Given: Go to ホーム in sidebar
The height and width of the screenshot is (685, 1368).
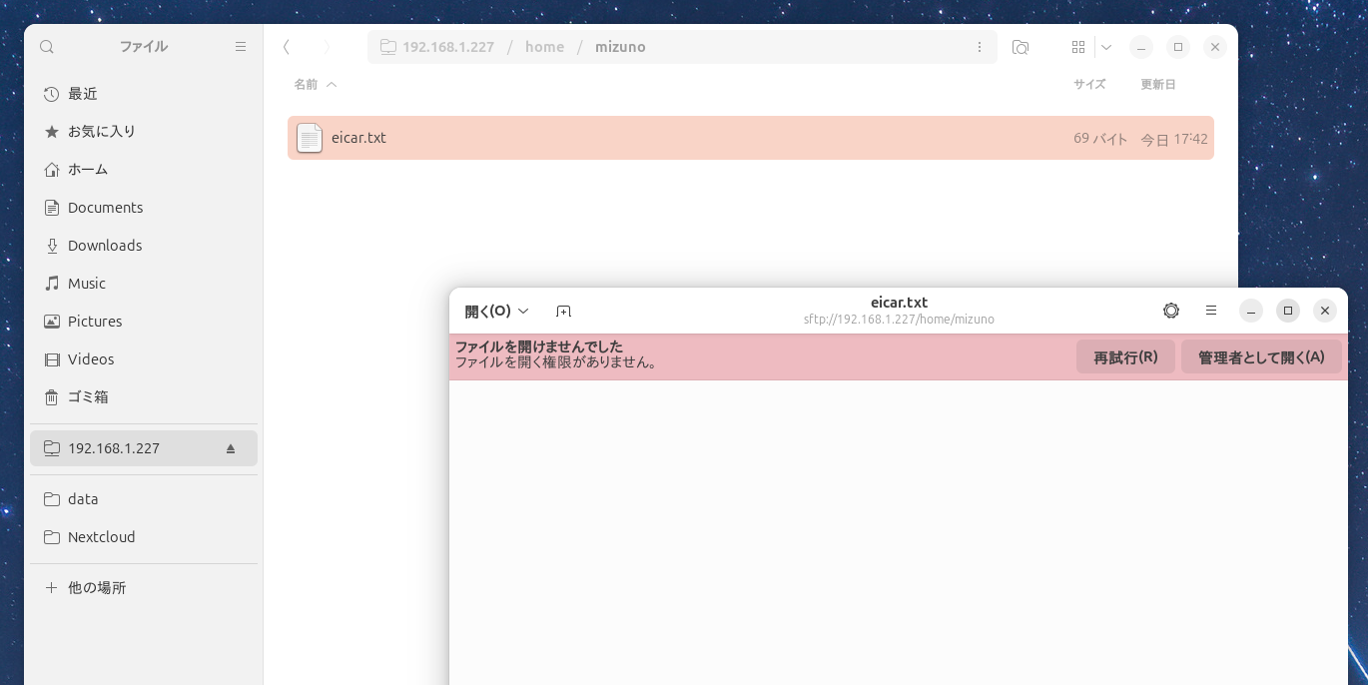Looking at the screenshot, I should (x=87, y=170).
